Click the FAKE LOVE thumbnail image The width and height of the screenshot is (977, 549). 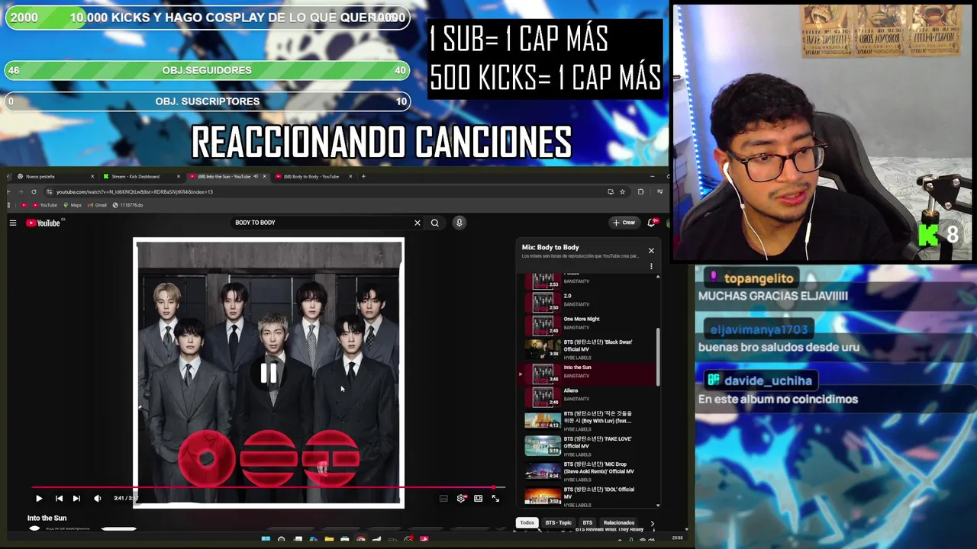coord(543,445)
